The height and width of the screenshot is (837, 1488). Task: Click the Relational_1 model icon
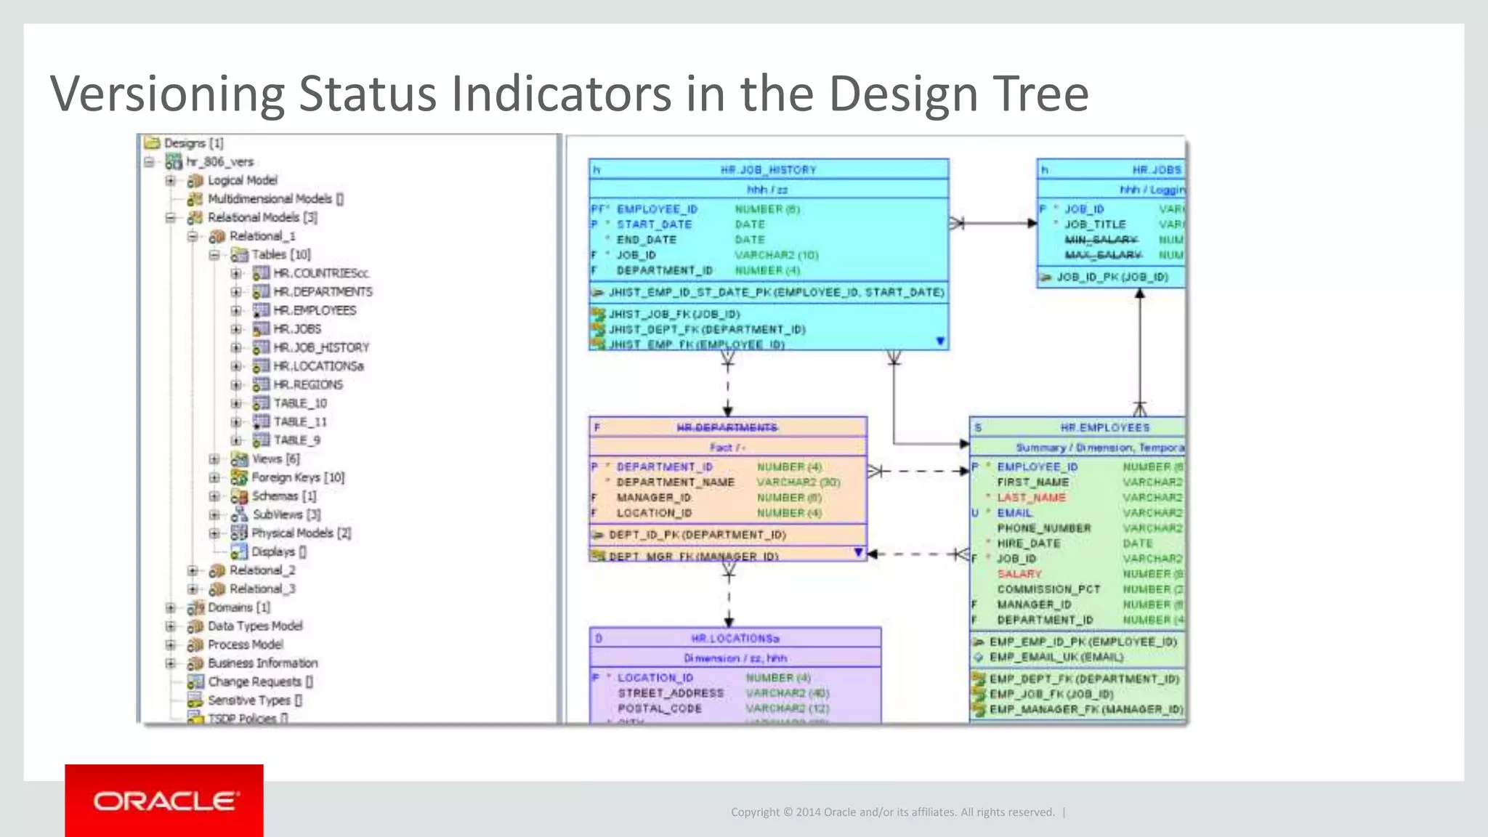pos(217,236)
